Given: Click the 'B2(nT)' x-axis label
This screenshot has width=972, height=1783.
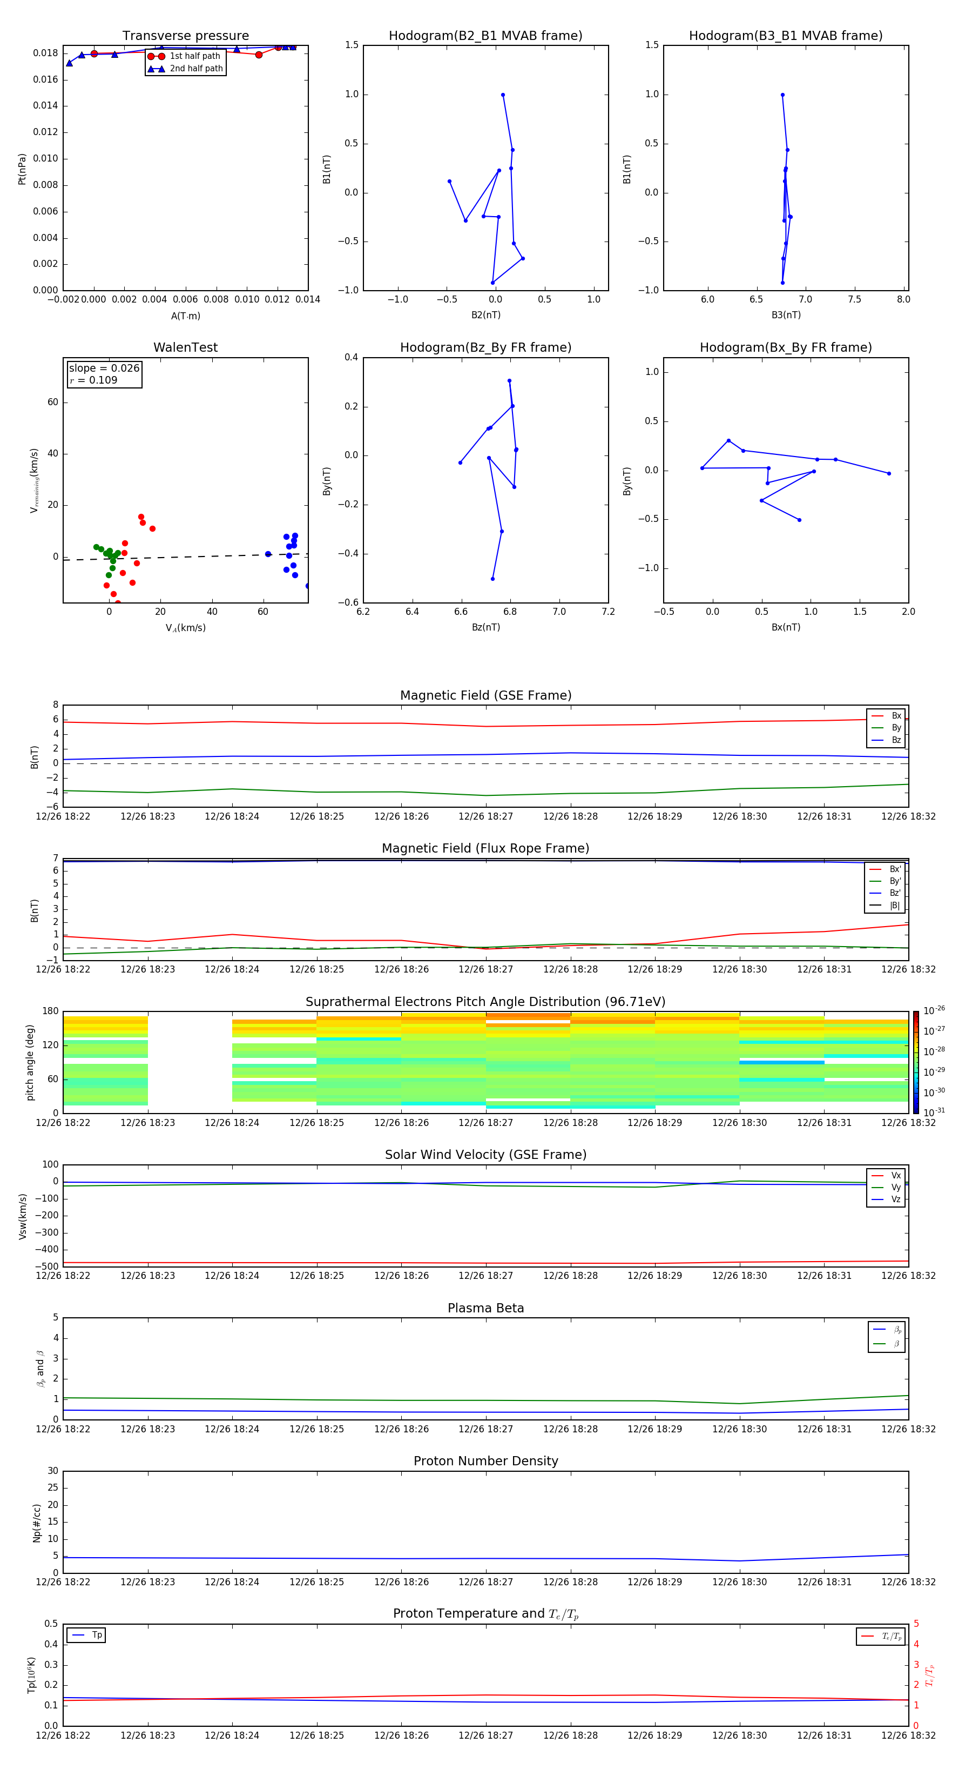Looking at the screenshot, I should point(485,315).
